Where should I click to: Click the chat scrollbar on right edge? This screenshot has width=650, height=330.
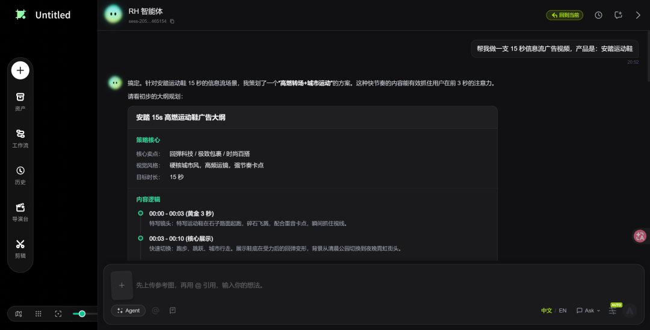coord(648,56)
